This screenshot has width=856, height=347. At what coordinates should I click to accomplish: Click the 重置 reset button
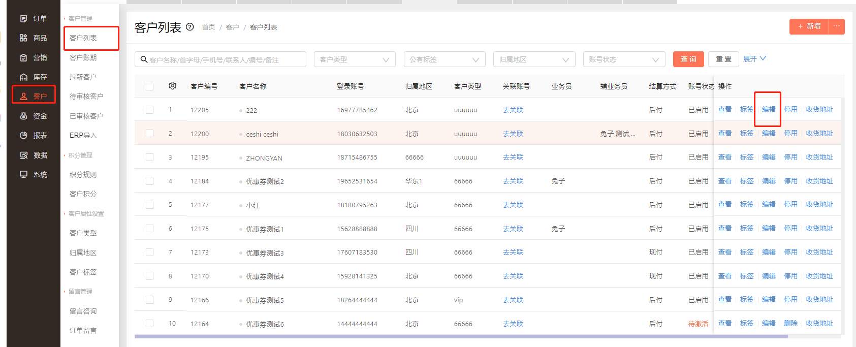pyautogui.click(x=724, y=59)
